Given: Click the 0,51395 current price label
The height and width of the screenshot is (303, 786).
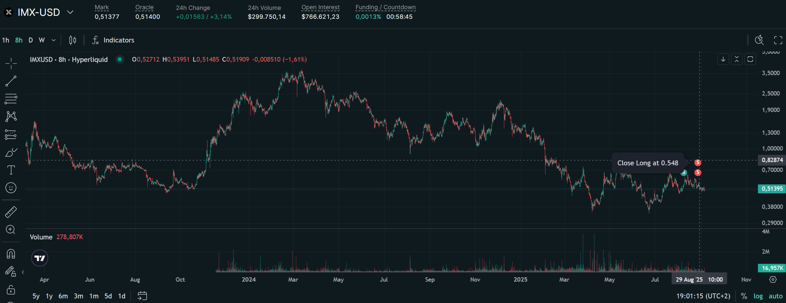Looking at the screenshot, I should [x=772, y=189].
